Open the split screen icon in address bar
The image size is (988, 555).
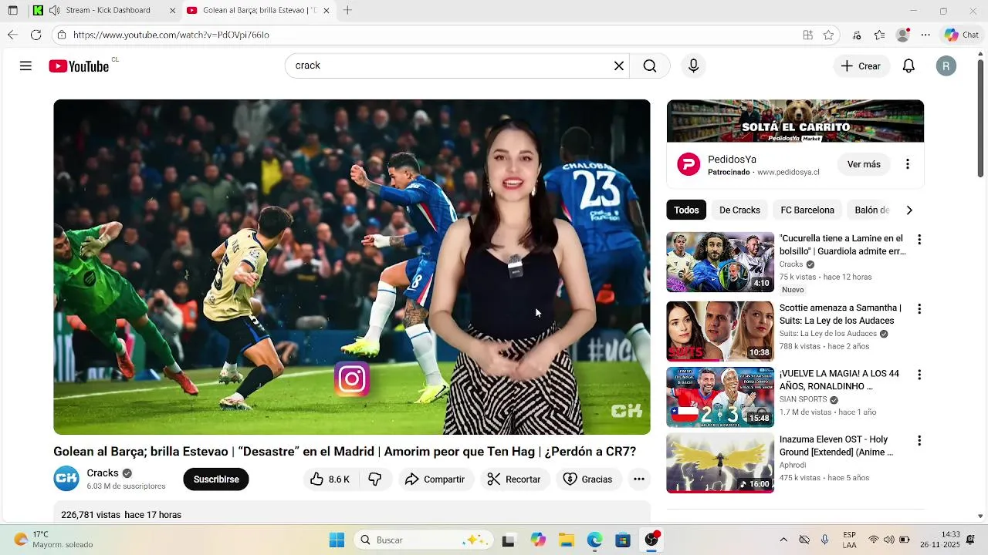coord(807,35)
